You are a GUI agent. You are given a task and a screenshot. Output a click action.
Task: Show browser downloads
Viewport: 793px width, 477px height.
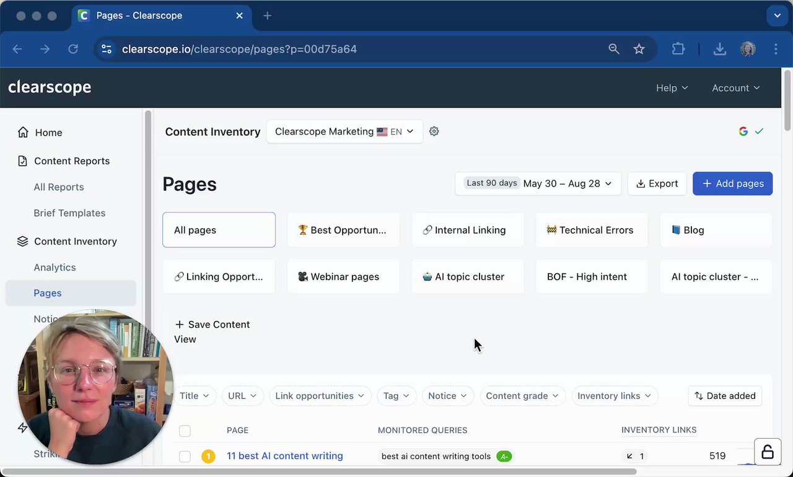coord(720,49)
